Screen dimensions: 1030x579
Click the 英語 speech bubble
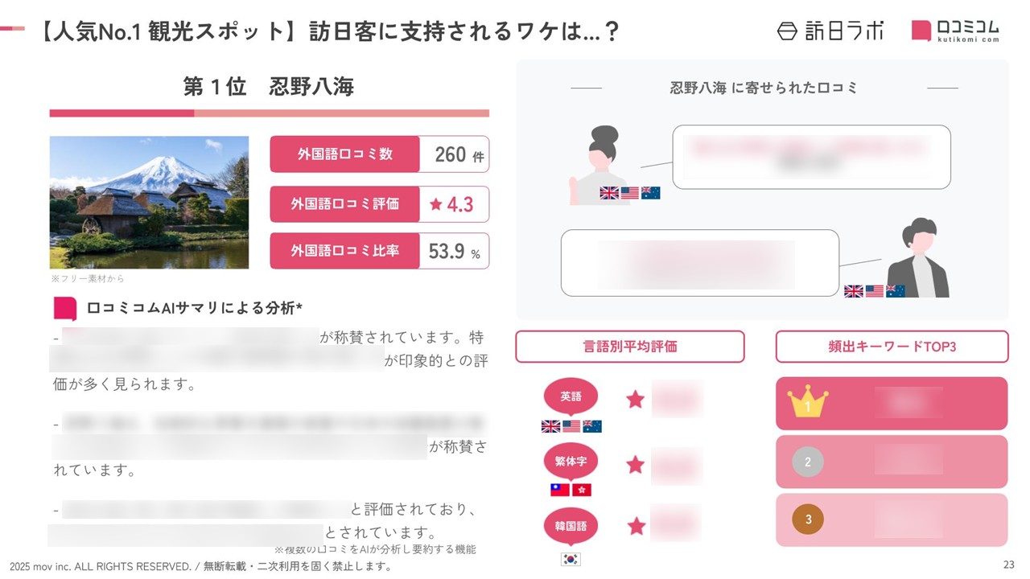571,396
